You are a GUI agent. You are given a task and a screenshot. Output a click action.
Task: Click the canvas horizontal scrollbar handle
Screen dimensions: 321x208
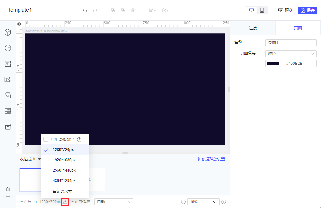pyautogui.click(x=125, y=153)
